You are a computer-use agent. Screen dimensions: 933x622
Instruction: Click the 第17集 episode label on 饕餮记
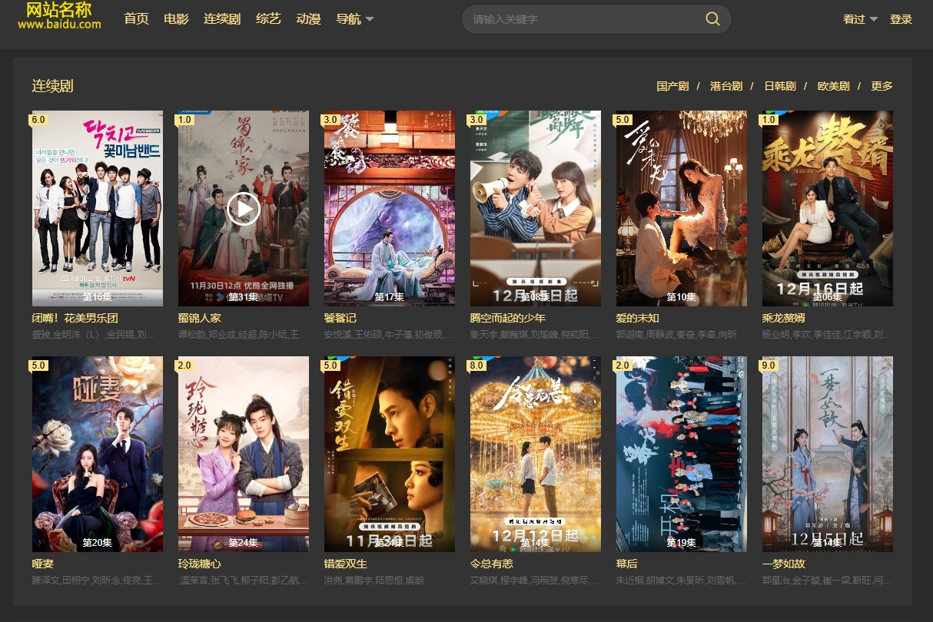[x=390, y=297]
